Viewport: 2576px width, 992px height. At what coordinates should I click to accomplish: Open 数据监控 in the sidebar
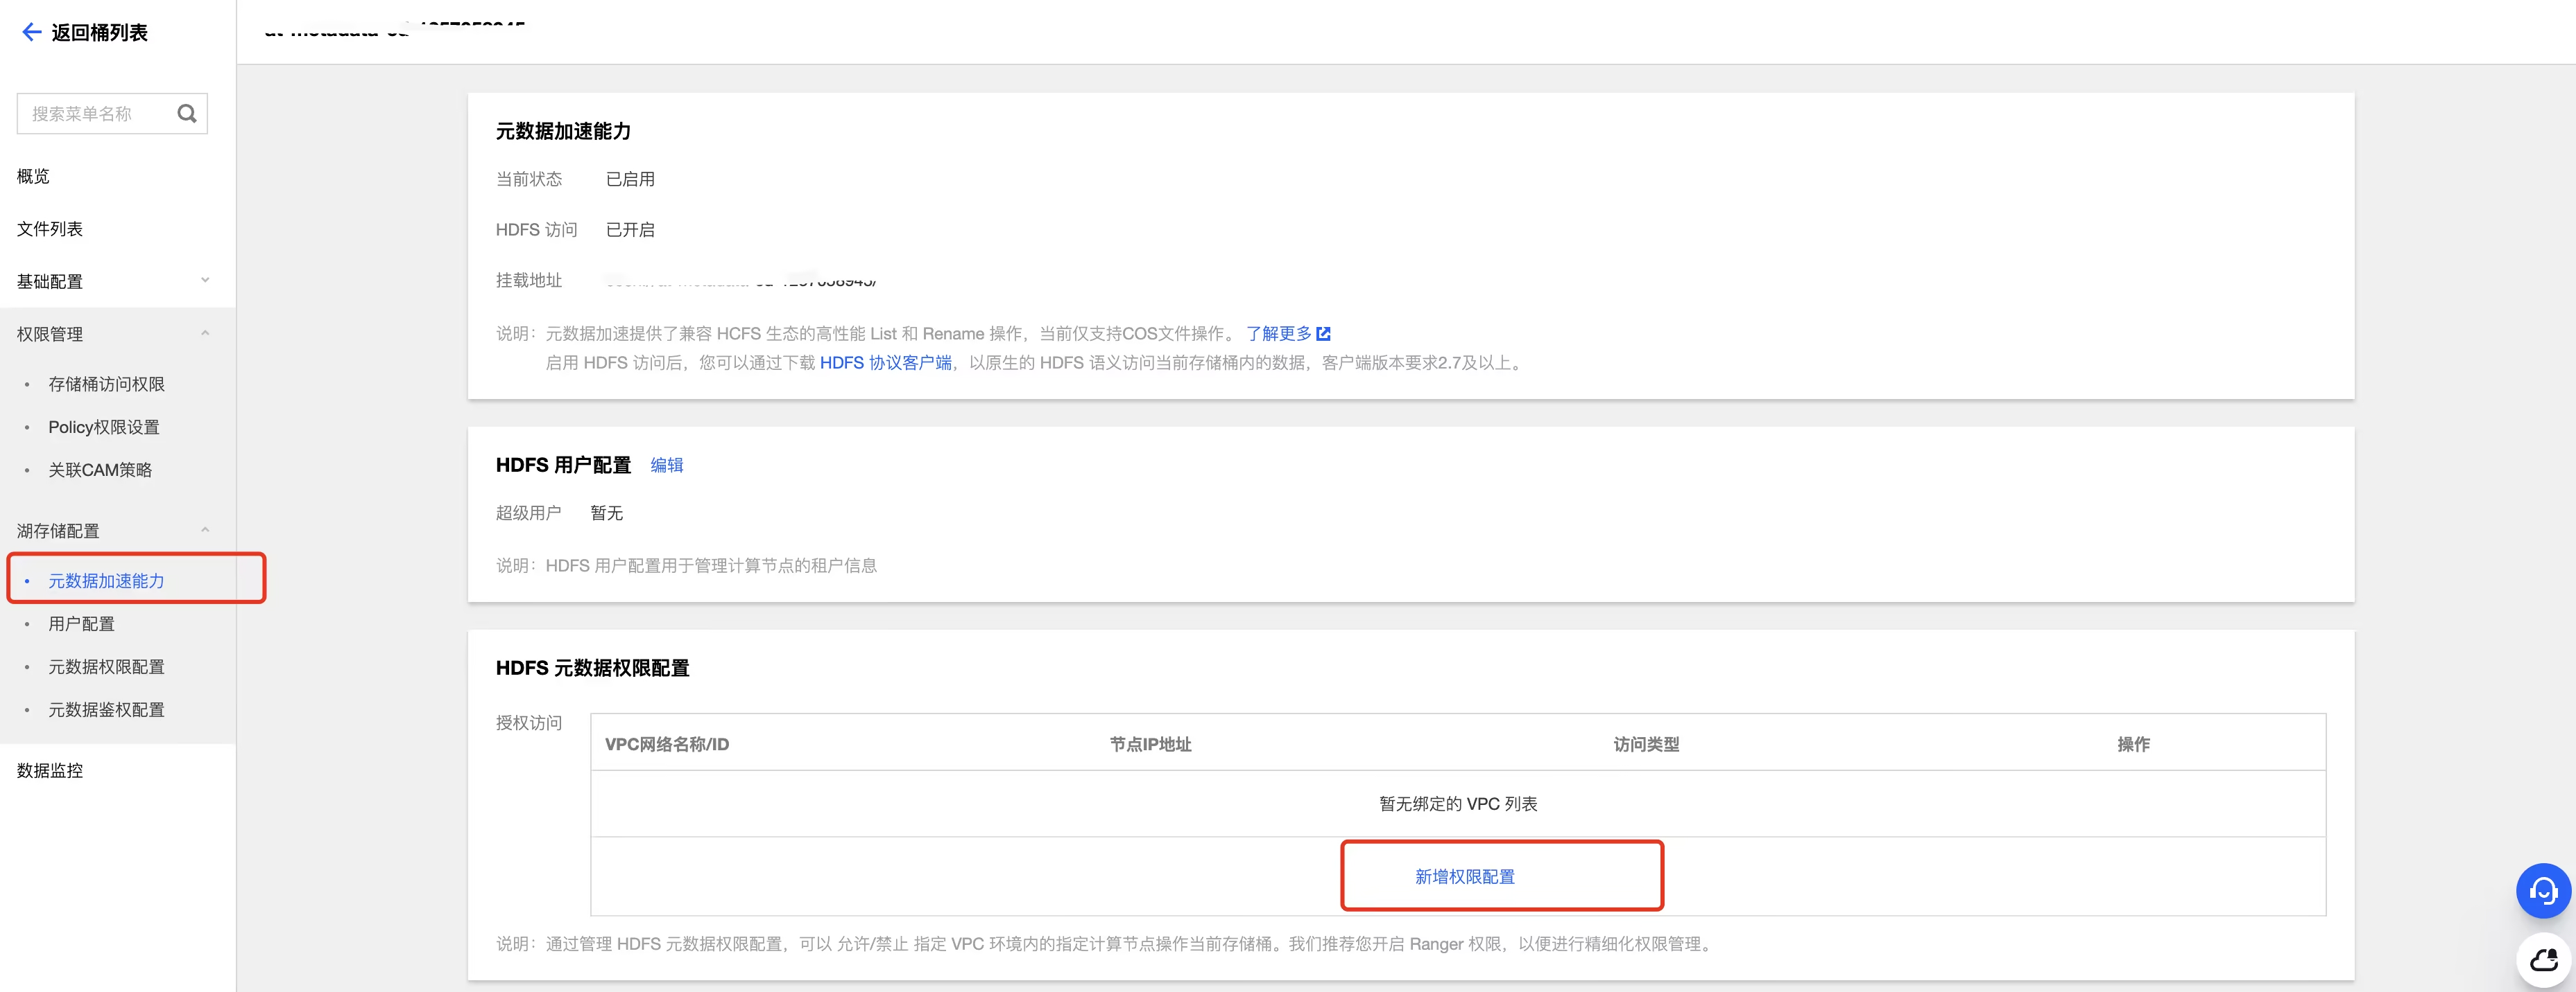[x=50, y=770]
